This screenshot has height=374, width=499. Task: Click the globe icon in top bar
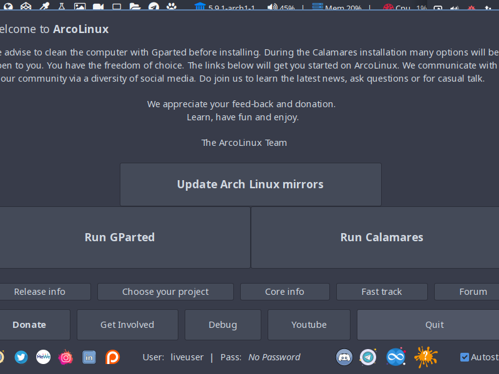(x=8, y=6)
